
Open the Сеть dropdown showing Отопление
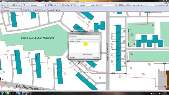11,10
